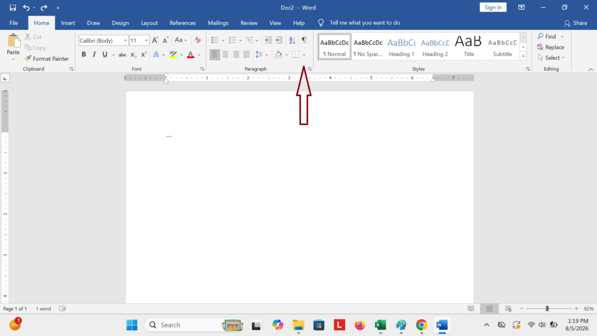This screenshot has width=597, height=336.
Task: Save the document with the floppy icon
Action: click(x=13, y=8)
